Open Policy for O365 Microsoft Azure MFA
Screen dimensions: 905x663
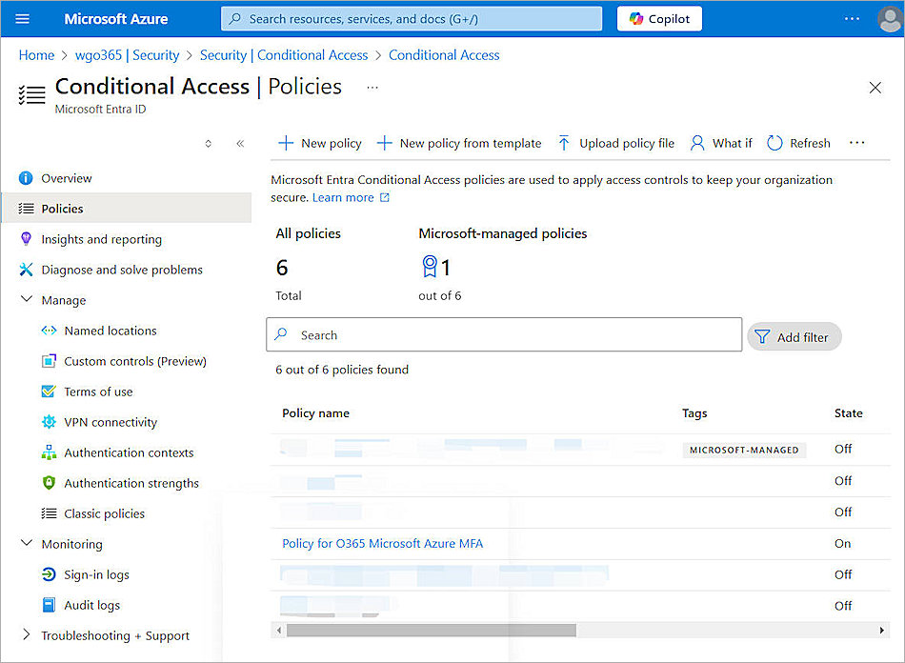pos(383,543)
